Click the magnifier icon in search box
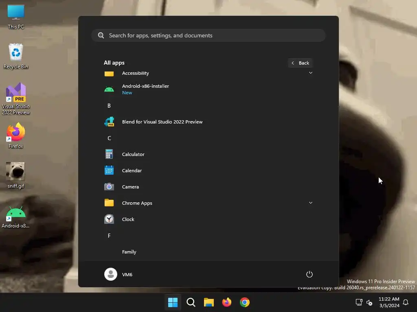 pyautogui.click(x=101, y=35)
